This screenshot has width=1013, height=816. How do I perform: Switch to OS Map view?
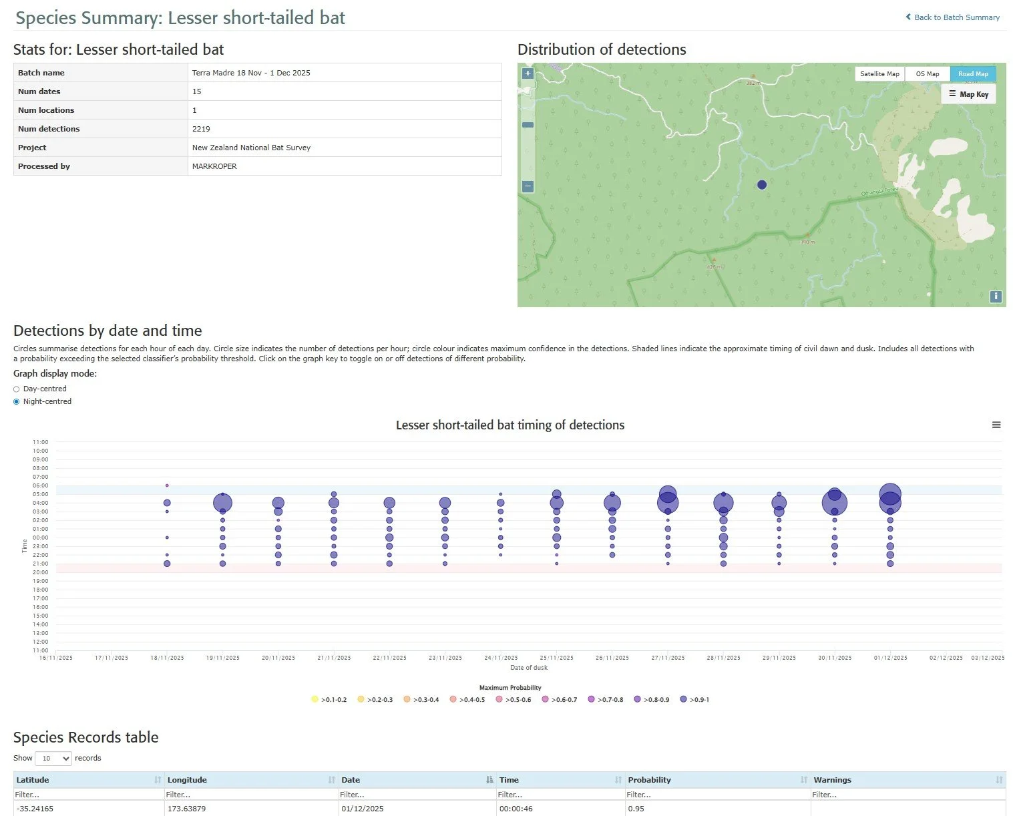point(928,74)
